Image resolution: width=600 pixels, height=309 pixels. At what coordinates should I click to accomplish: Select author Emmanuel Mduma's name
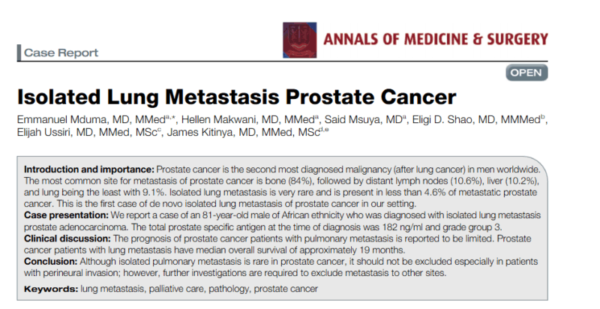[x=61, y=120]
